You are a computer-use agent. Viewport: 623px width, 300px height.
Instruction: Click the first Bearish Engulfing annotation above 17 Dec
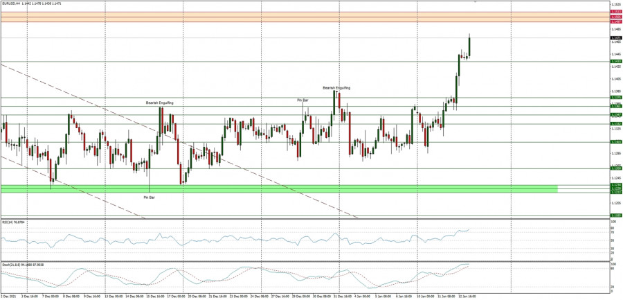(x=159, y=103)
